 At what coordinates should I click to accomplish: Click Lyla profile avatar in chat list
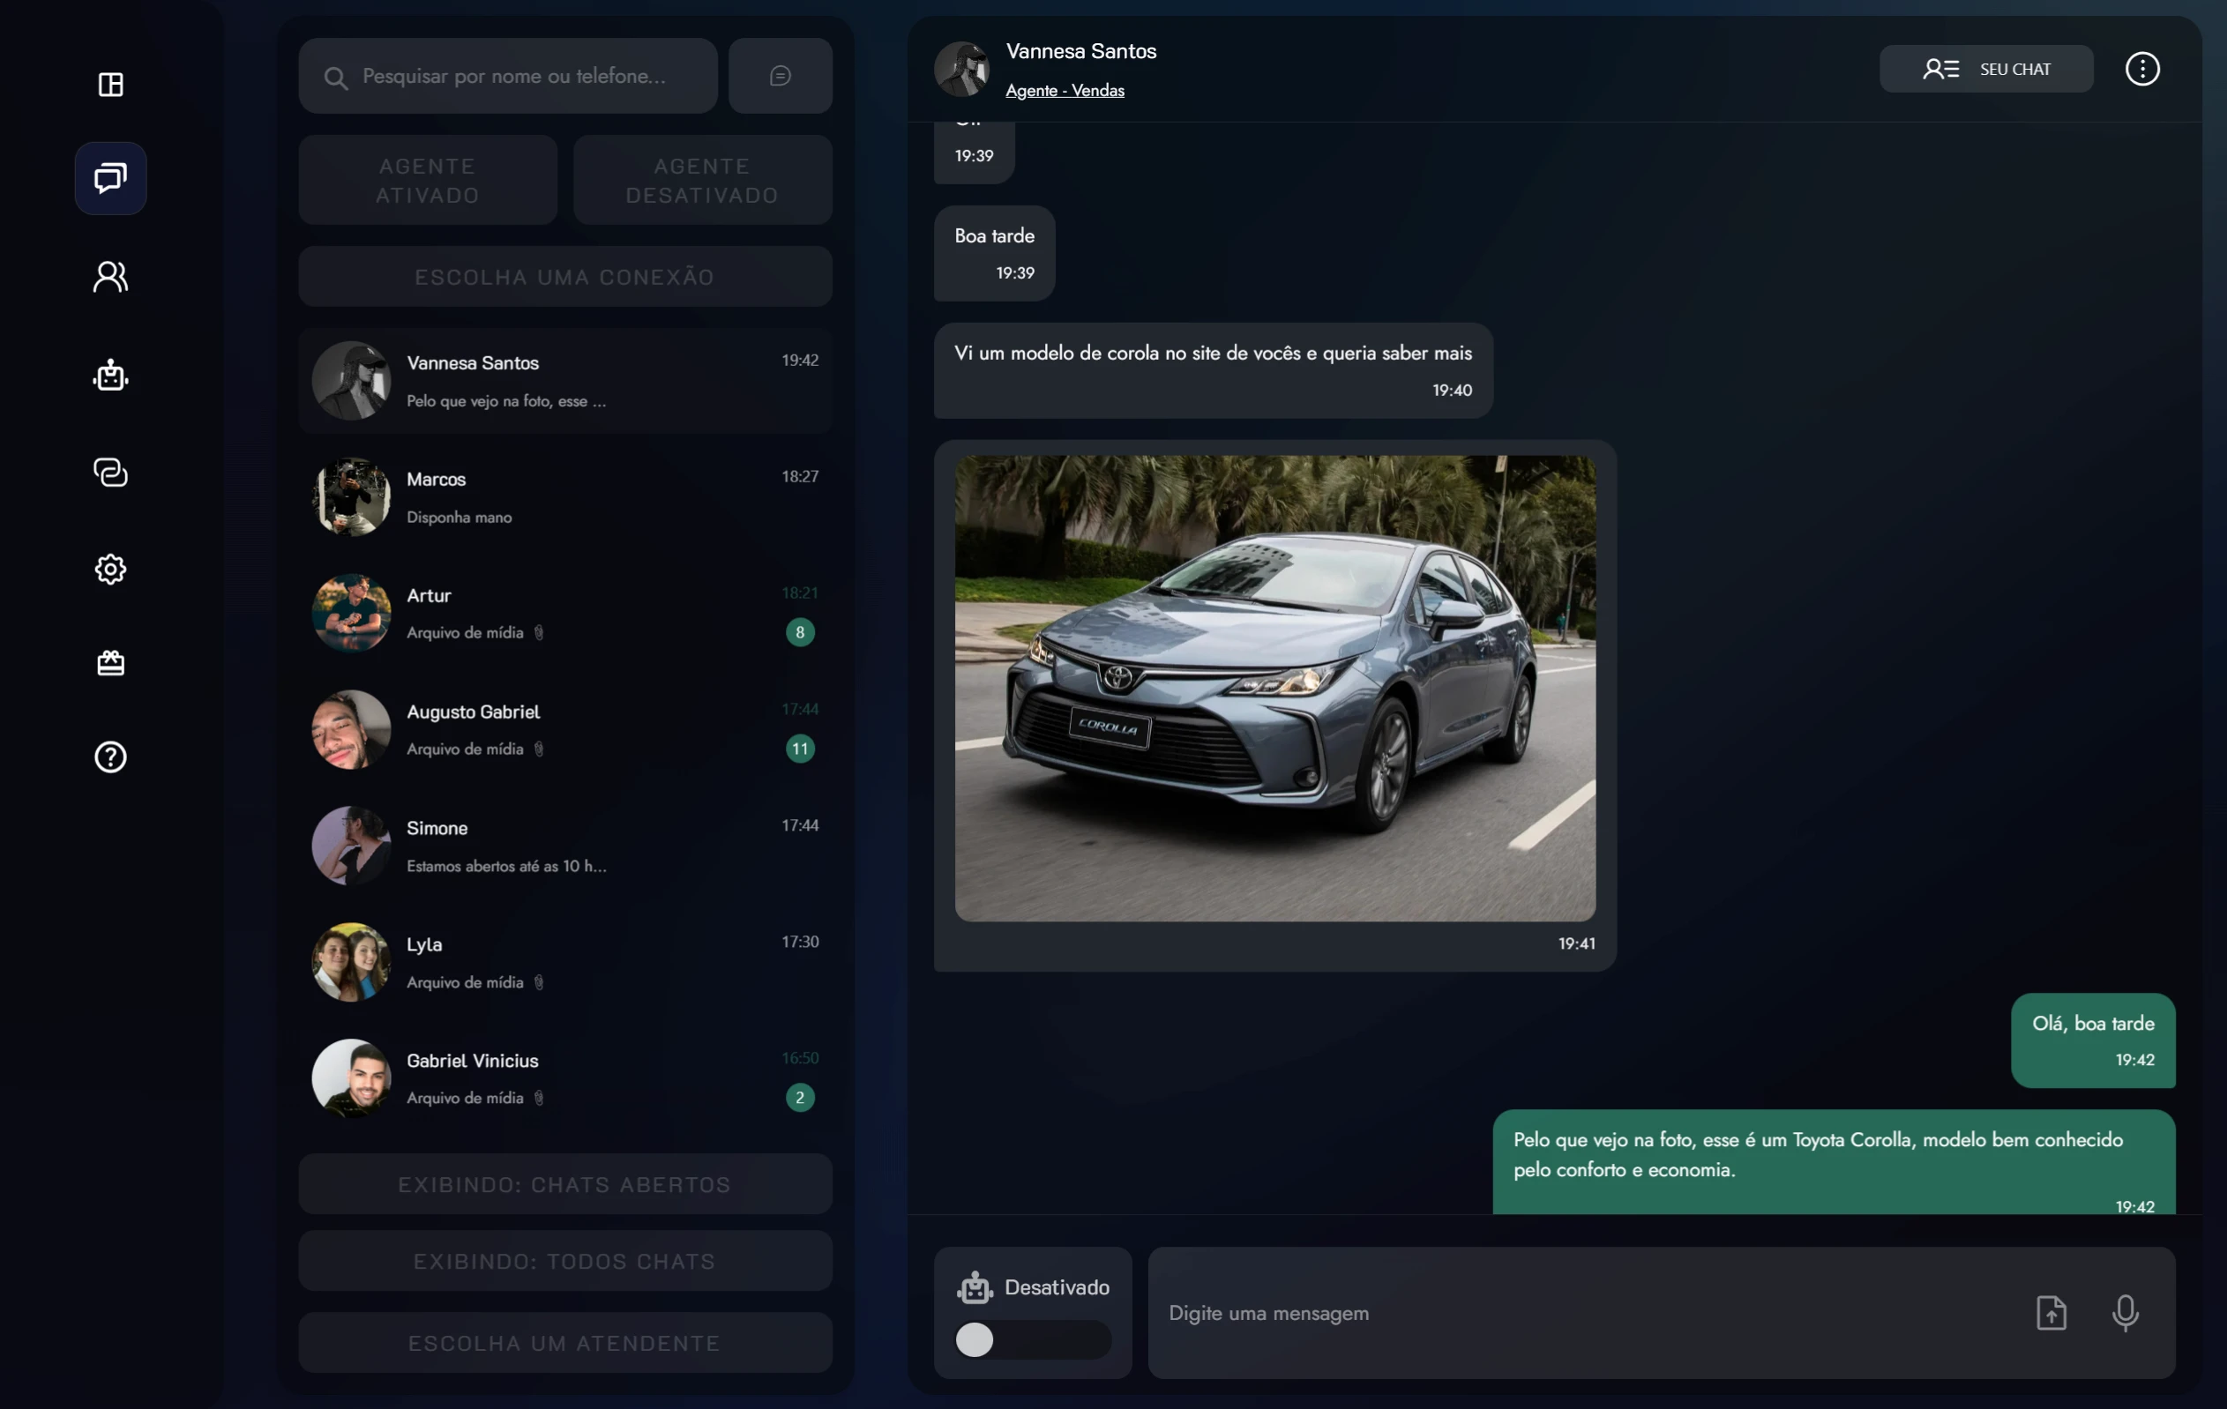tap(350, 961)
